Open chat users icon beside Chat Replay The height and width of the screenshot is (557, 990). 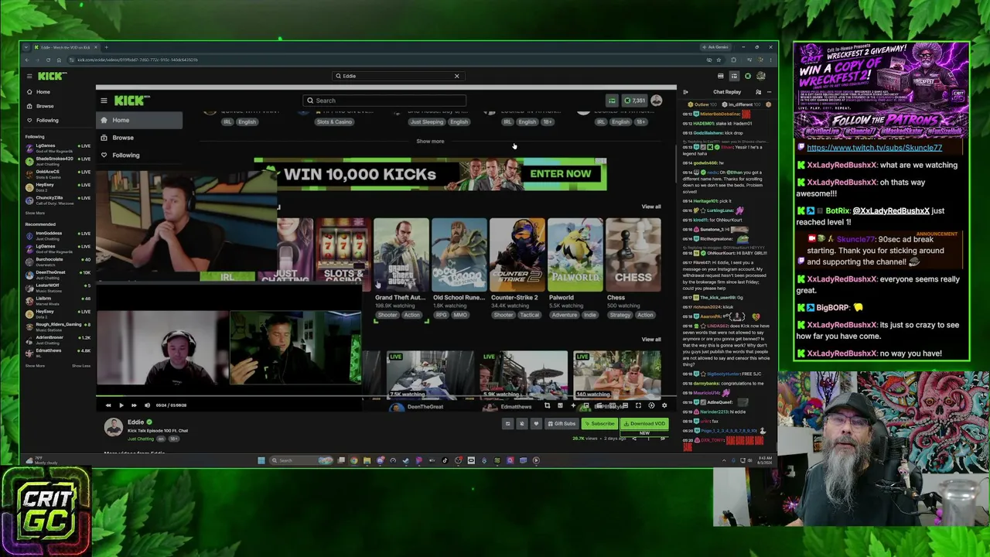(x=758, y=92)
